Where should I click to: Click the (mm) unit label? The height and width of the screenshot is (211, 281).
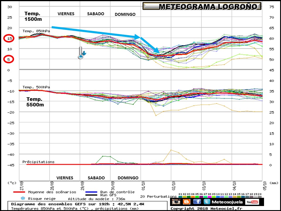click(x=274, y=183)
